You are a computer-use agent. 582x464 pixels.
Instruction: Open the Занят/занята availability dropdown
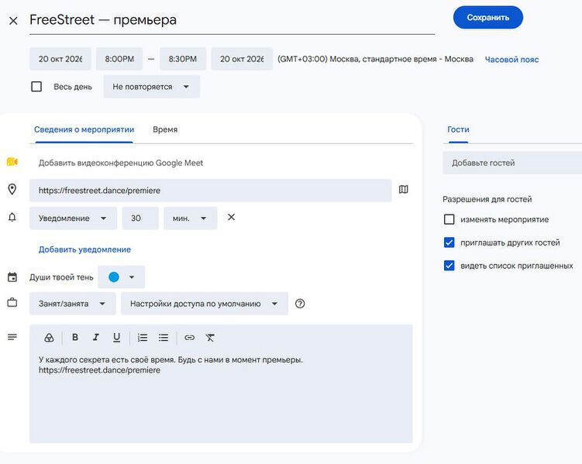[x=72, y=304]
